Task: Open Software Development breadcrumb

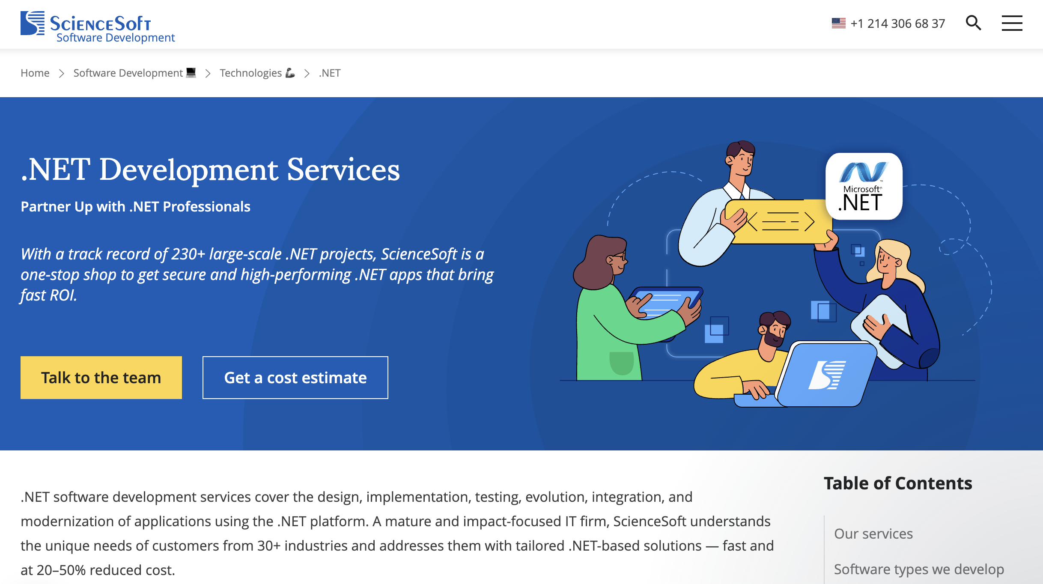Action: point(134,73)
